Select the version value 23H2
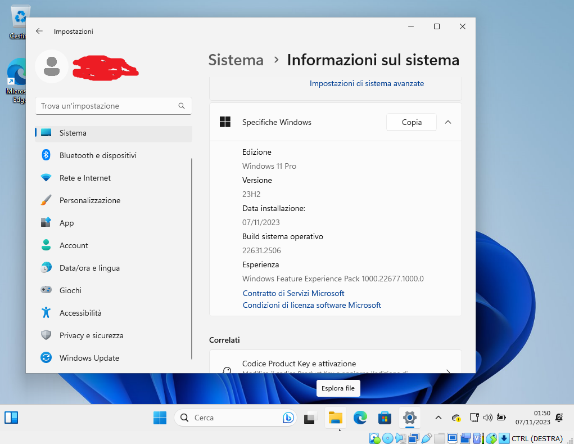Image resolution: width=574 pixels, height=444 pixels. [251, 194]
